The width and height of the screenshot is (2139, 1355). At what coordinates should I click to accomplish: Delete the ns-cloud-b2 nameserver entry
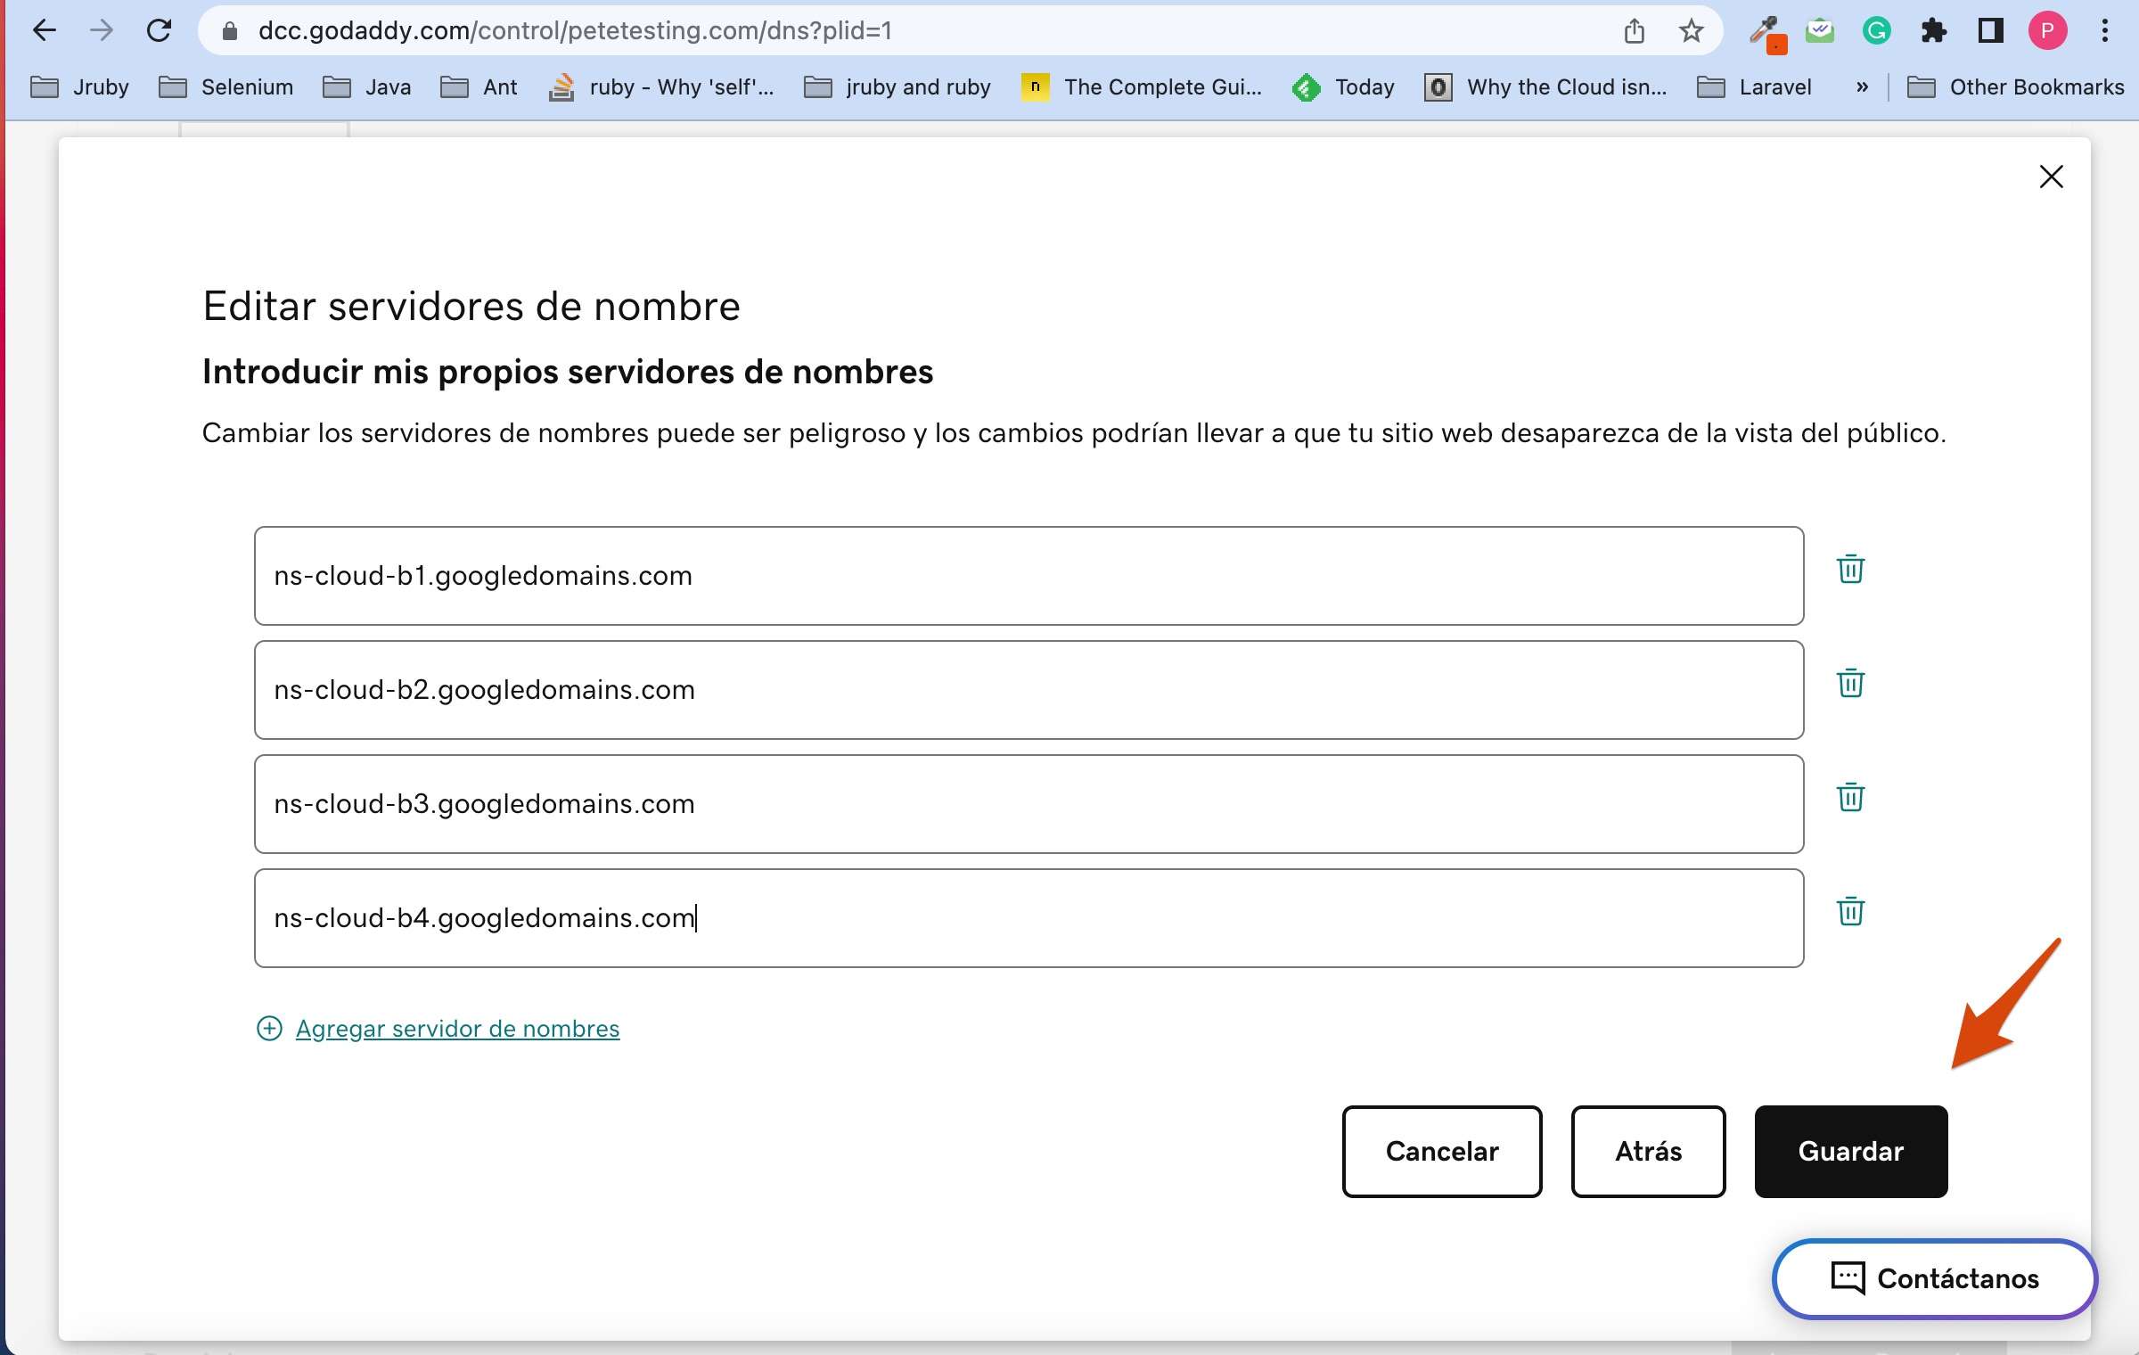click(1850, 683)
